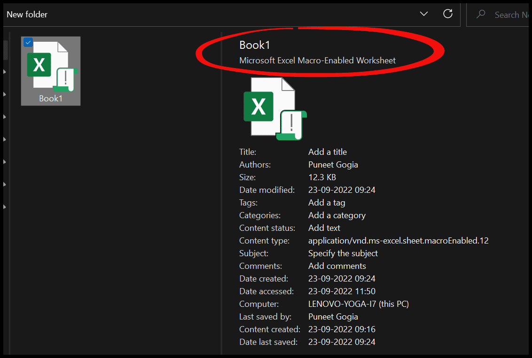
Task: Expand the top chevron in the navigation sidebar
Action: coord(4,72)
